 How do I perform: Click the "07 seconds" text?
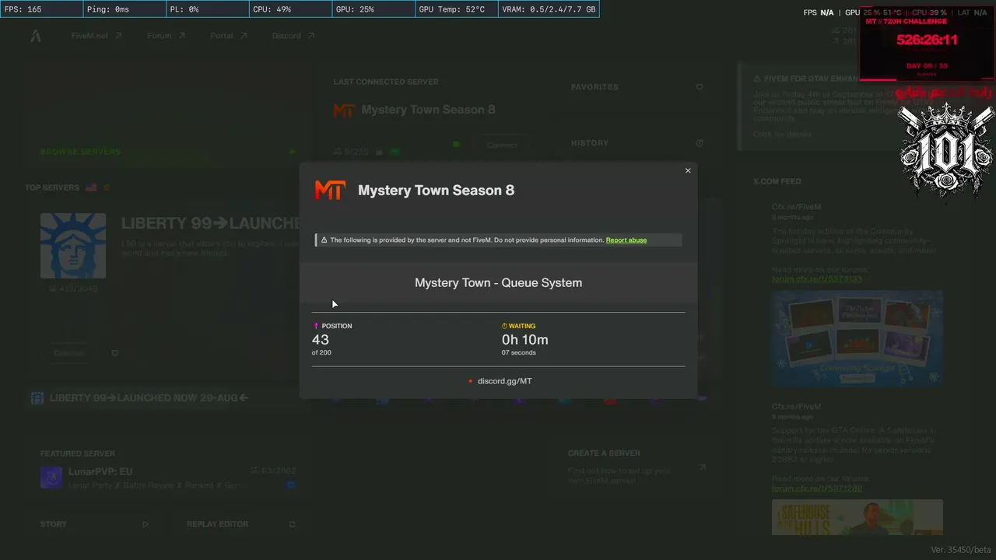click(519, 353)
